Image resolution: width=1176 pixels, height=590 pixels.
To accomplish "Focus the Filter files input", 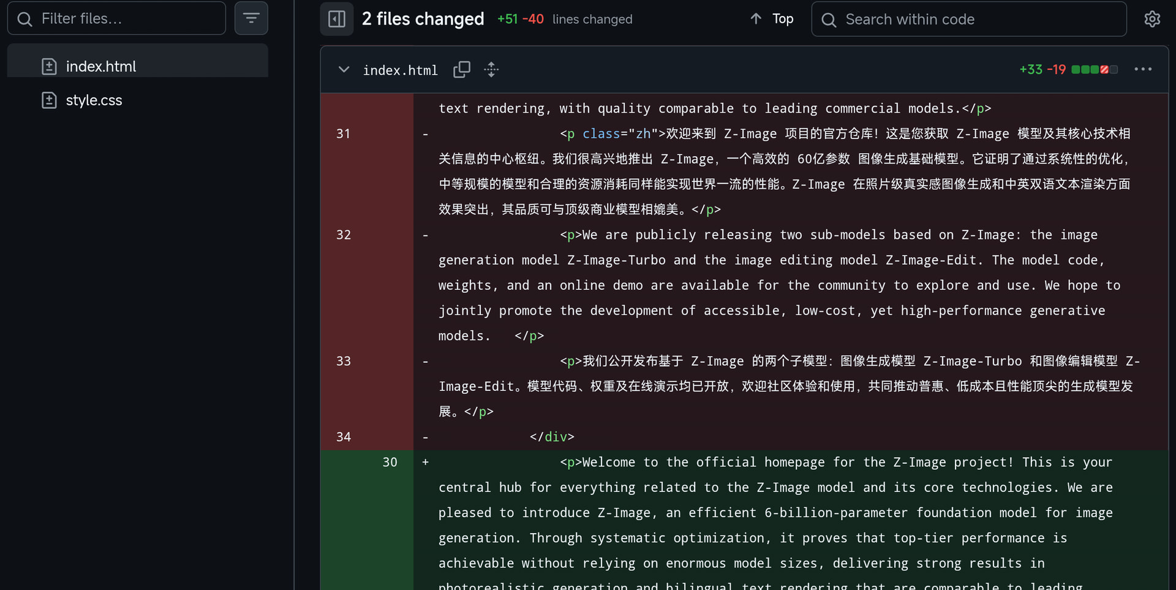I will point(116,18).
